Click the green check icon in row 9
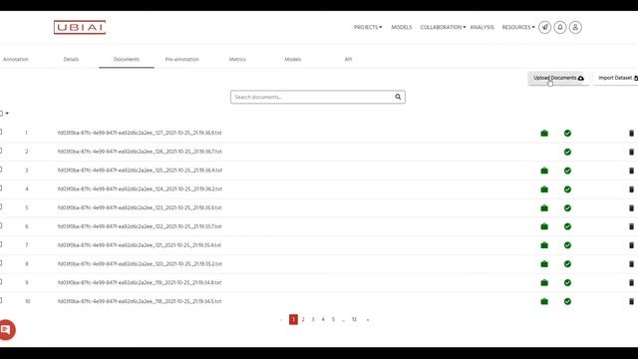This screenshot has width=638, height=359. pos(567,283)
